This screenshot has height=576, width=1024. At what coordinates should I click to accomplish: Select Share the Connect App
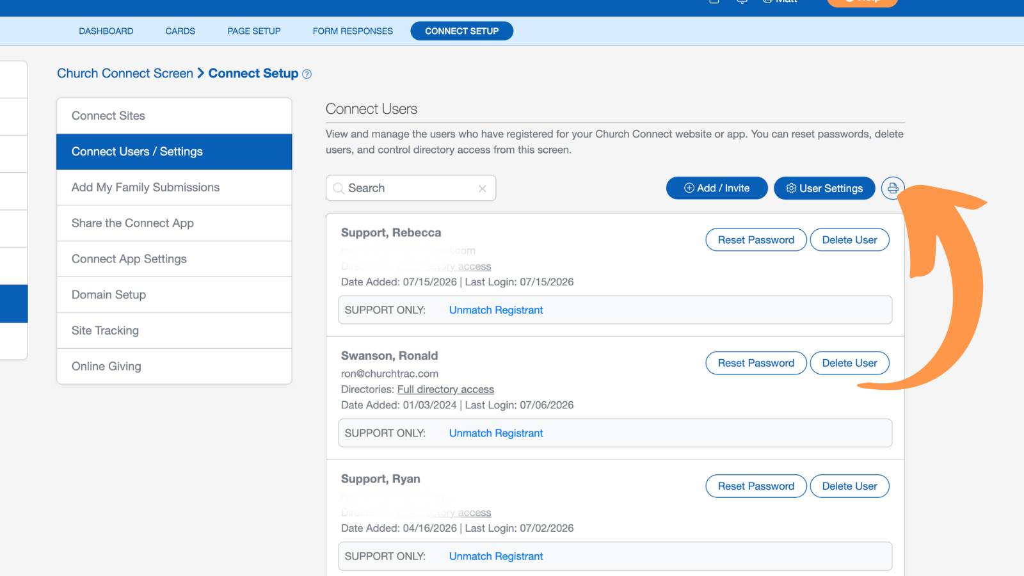(174, 223)
